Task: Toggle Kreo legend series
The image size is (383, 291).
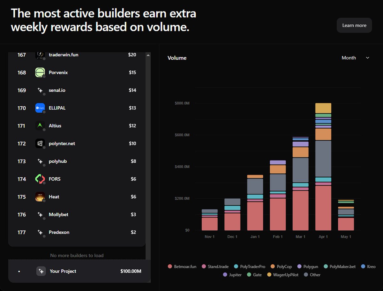Action: [368, 266]
